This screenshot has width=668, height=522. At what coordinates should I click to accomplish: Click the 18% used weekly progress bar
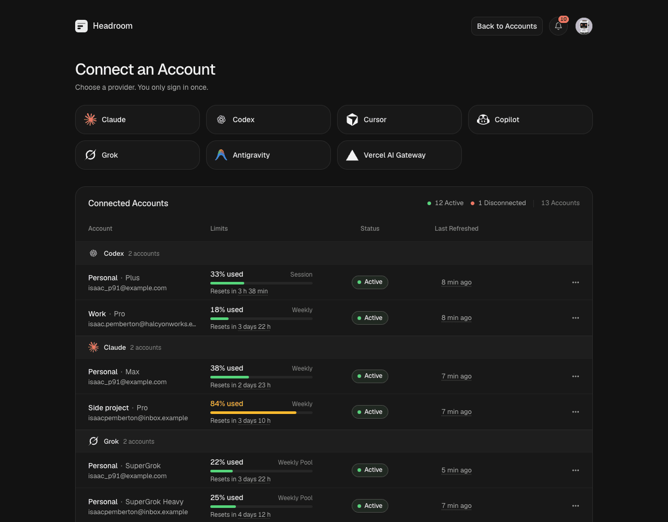(x=261, y=318)
